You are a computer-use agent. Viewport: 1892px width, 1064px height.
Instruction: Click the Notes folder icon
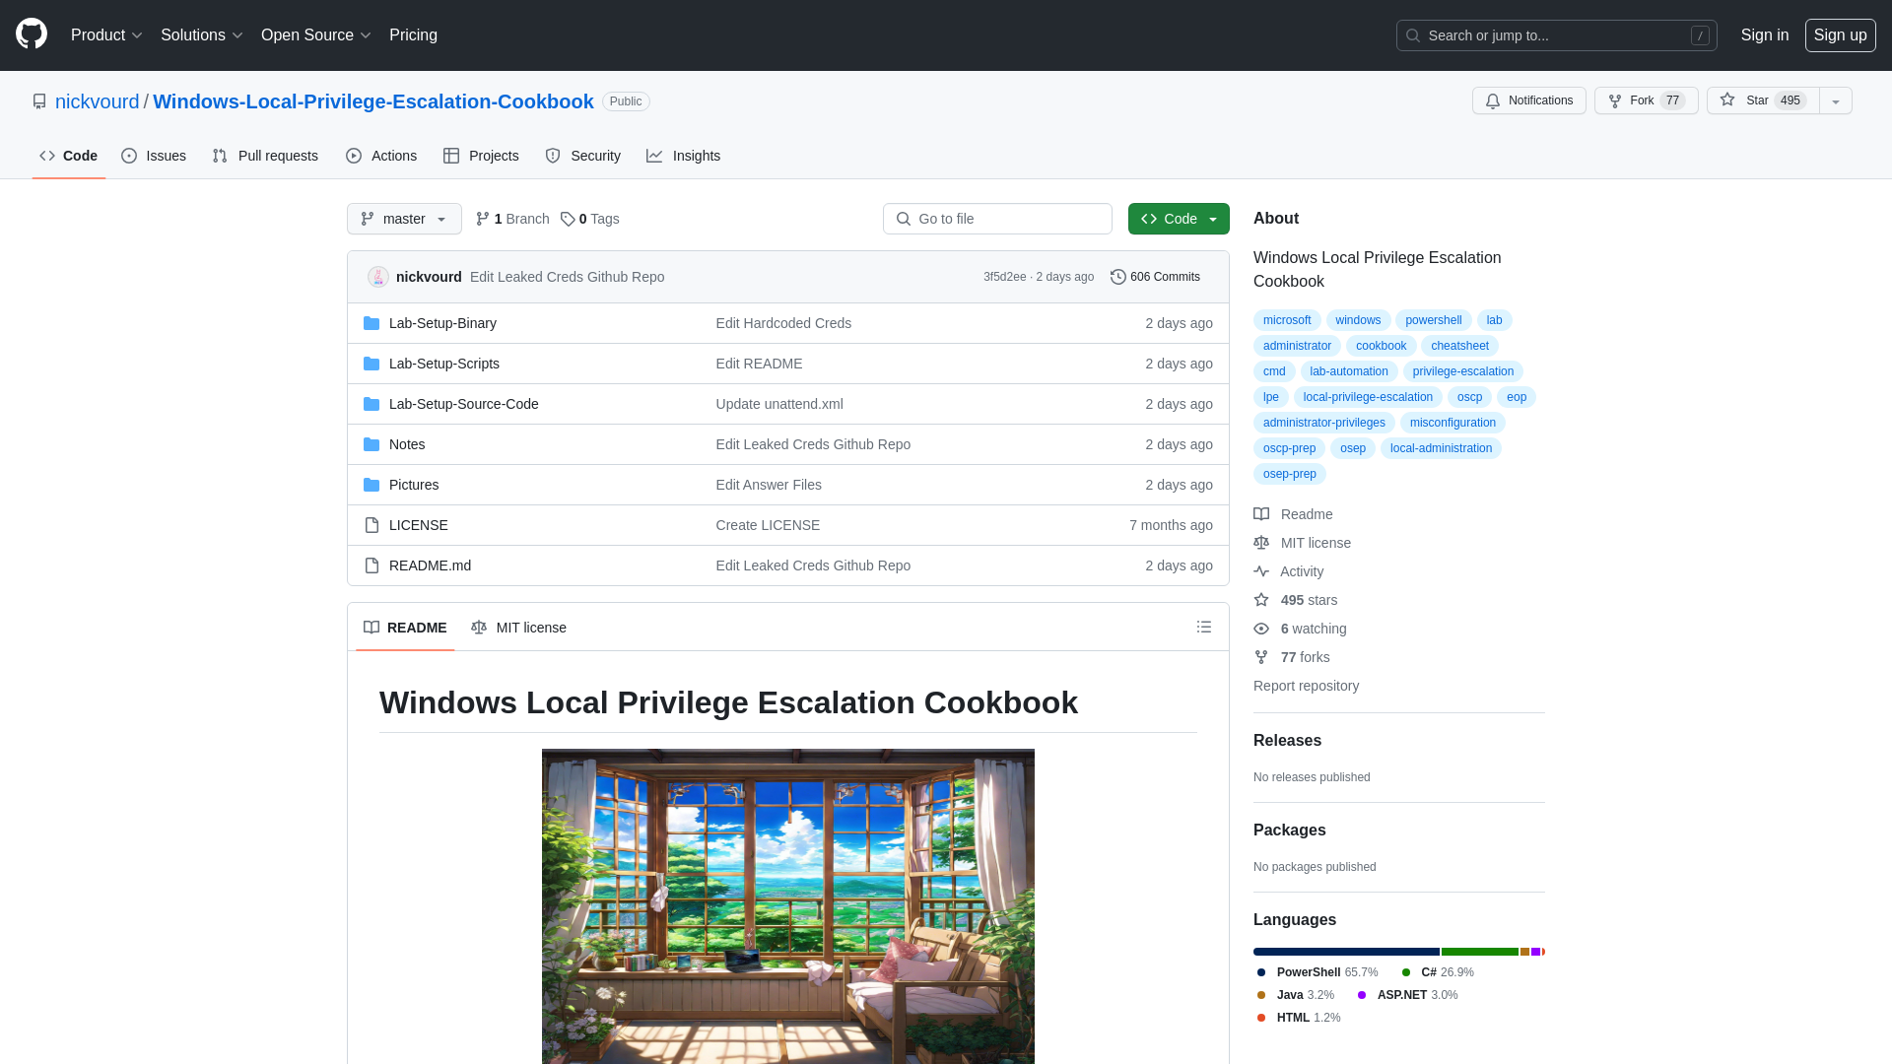pyautogui.click(x=372, y=444)
